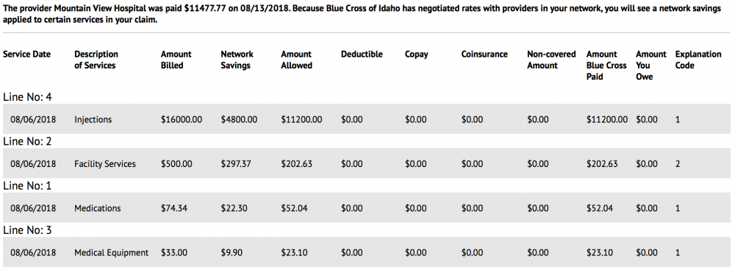Click the Service Date column header
This screenshot has width=735, height=270.
coord(26,54)
